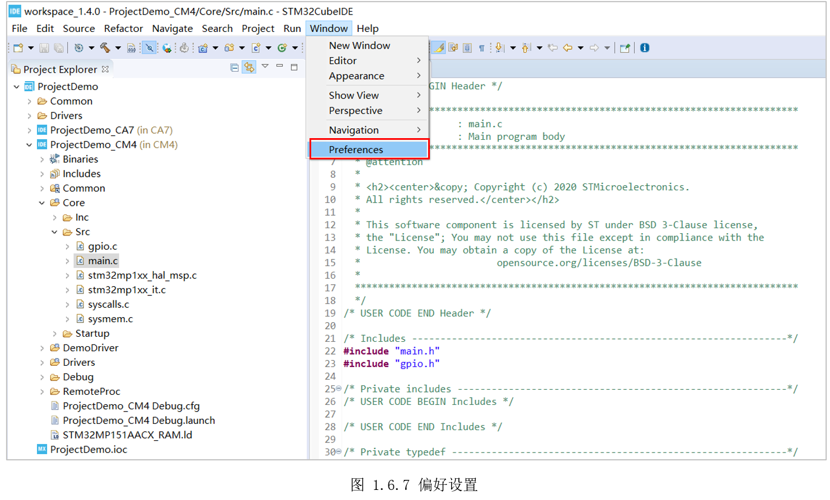This screenshot has height=500, width=830.
Task: Collapse the Core folder in project tree
Action: 42,203
